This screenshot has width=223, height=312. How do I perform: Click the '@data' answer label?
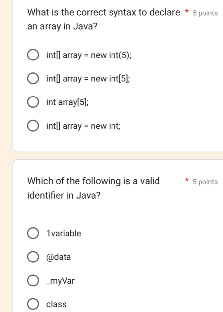coord(59,257)
